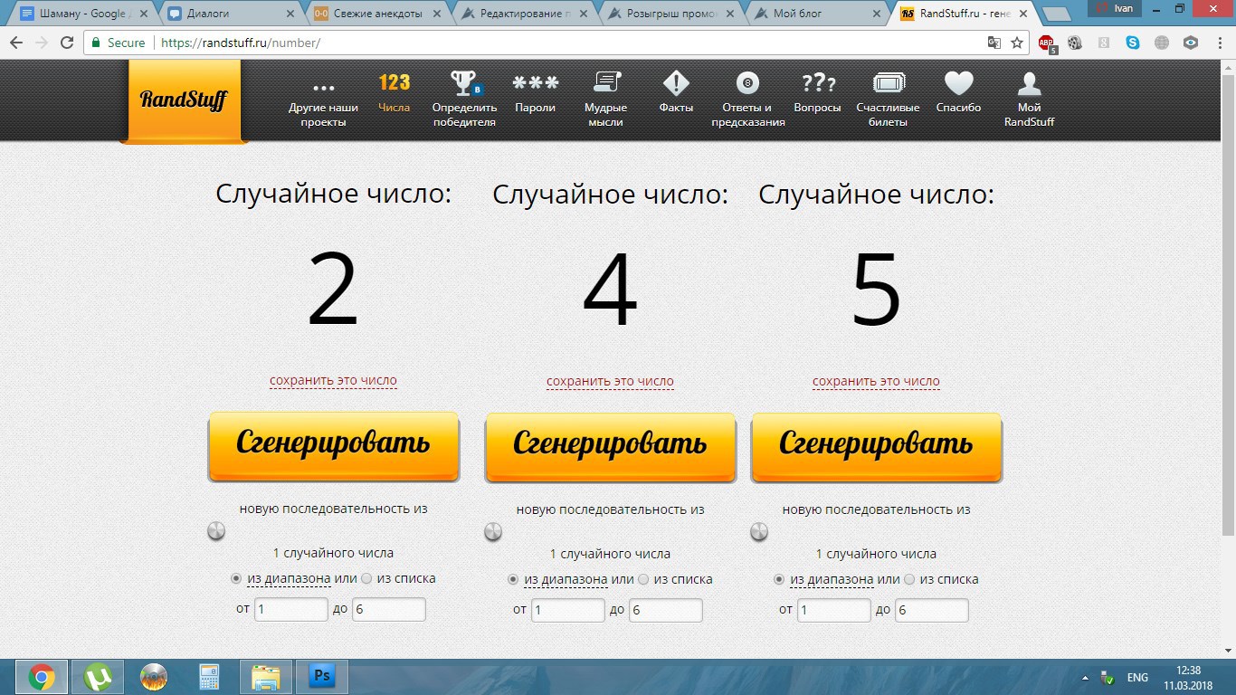Click the slider knob below number 5 panel
This screenshot has width=1236, height=695.
click(x=759, y=531)
